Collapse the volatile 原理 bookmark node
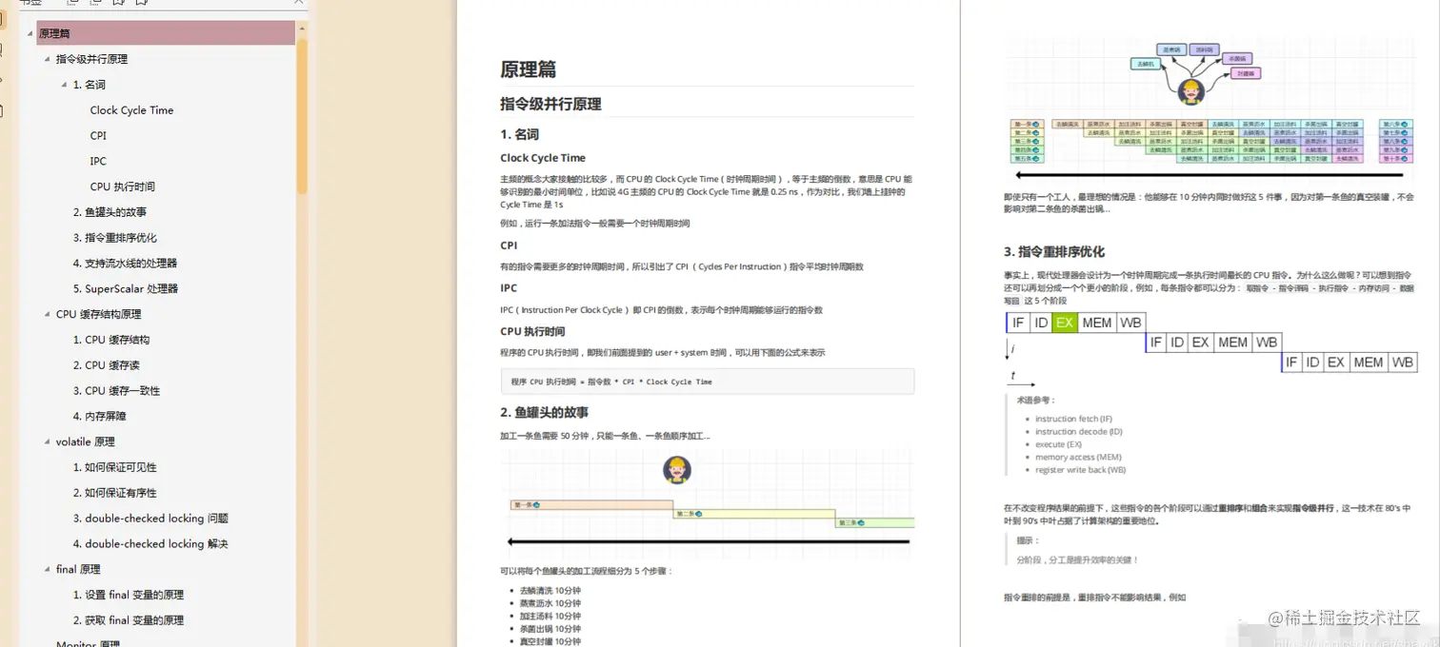This screenshot has height=647, width=1440. pyautogui.click(x=48, y=441)
